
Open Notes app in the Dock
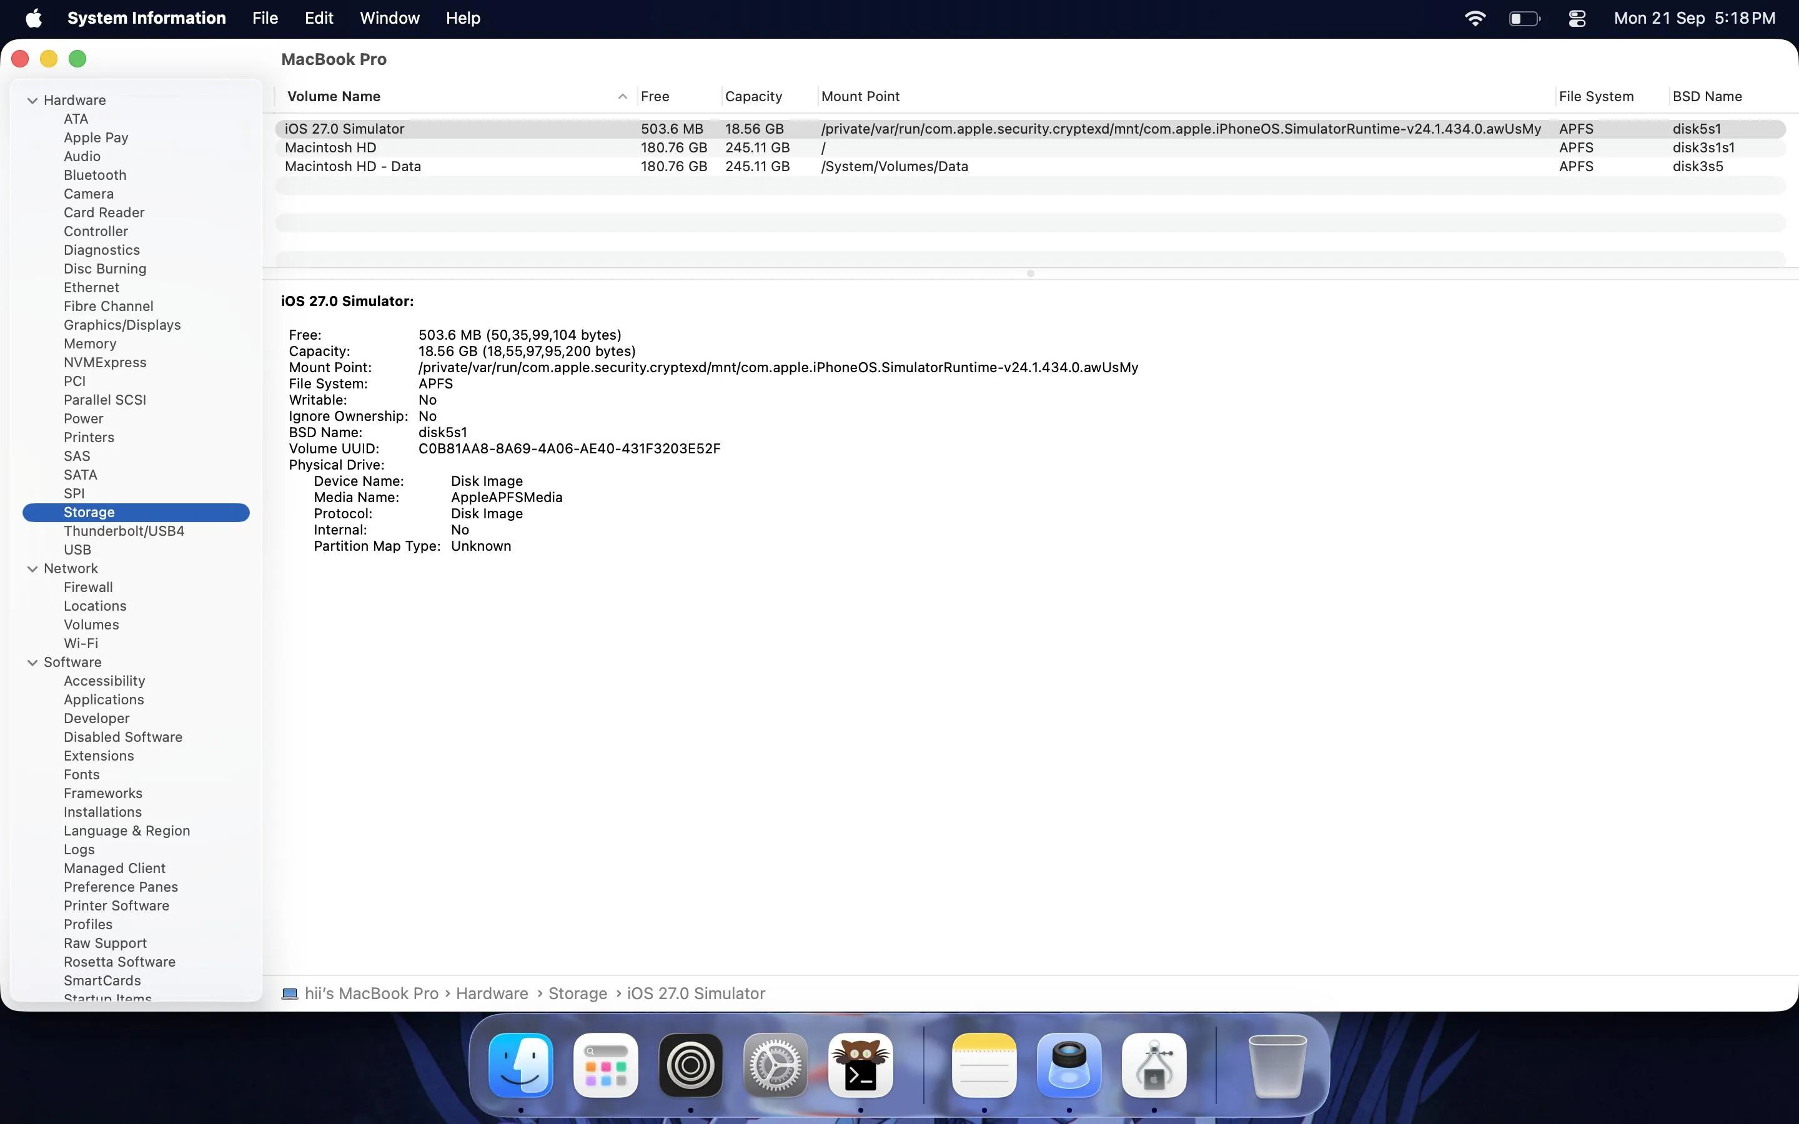point(984,1065)
